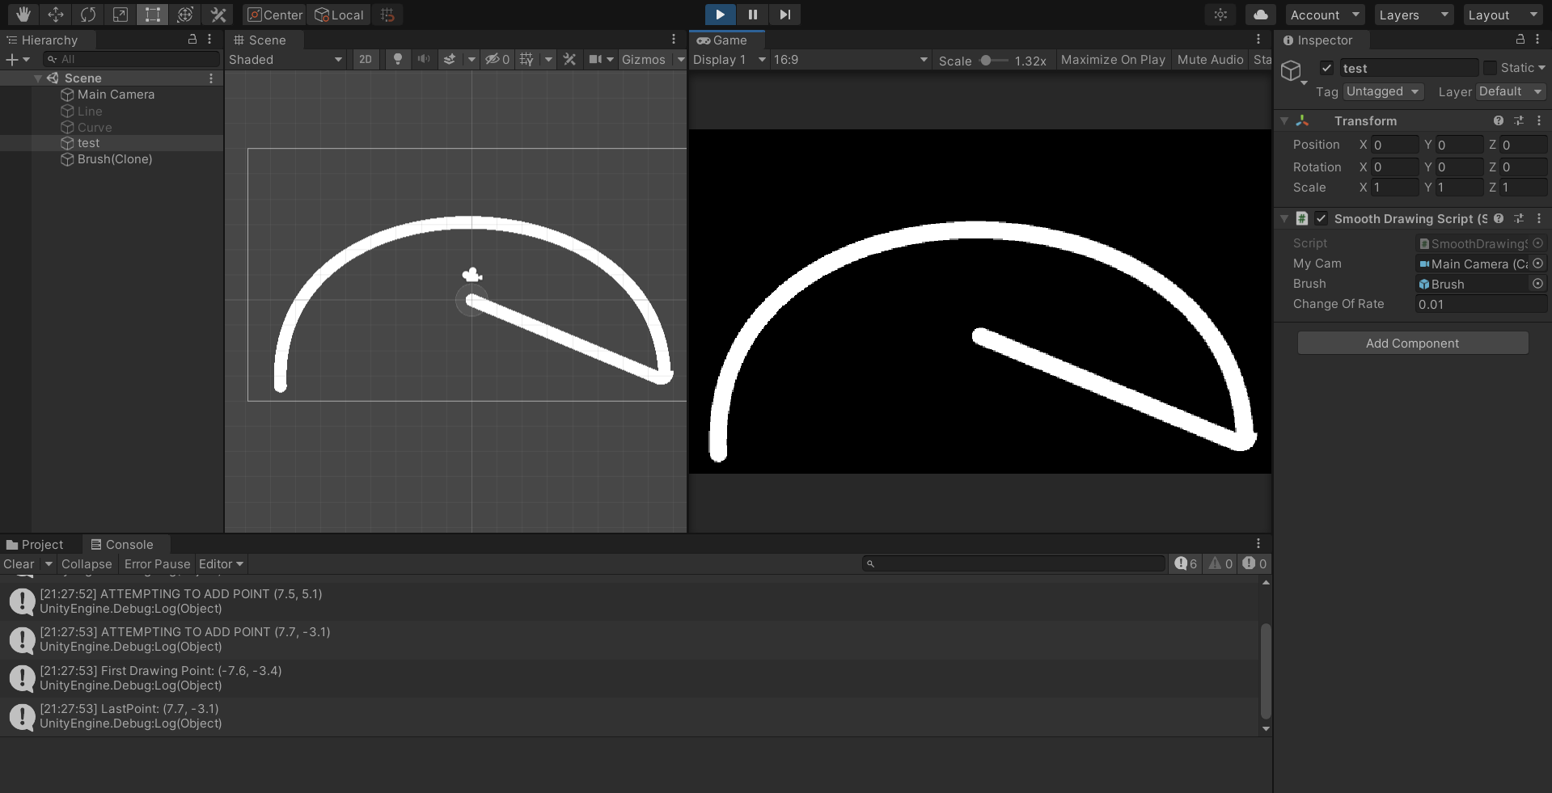This screenshot has width=1552, height=793.
Task: Collapse the Transform component
Action: click(1284, 120)
